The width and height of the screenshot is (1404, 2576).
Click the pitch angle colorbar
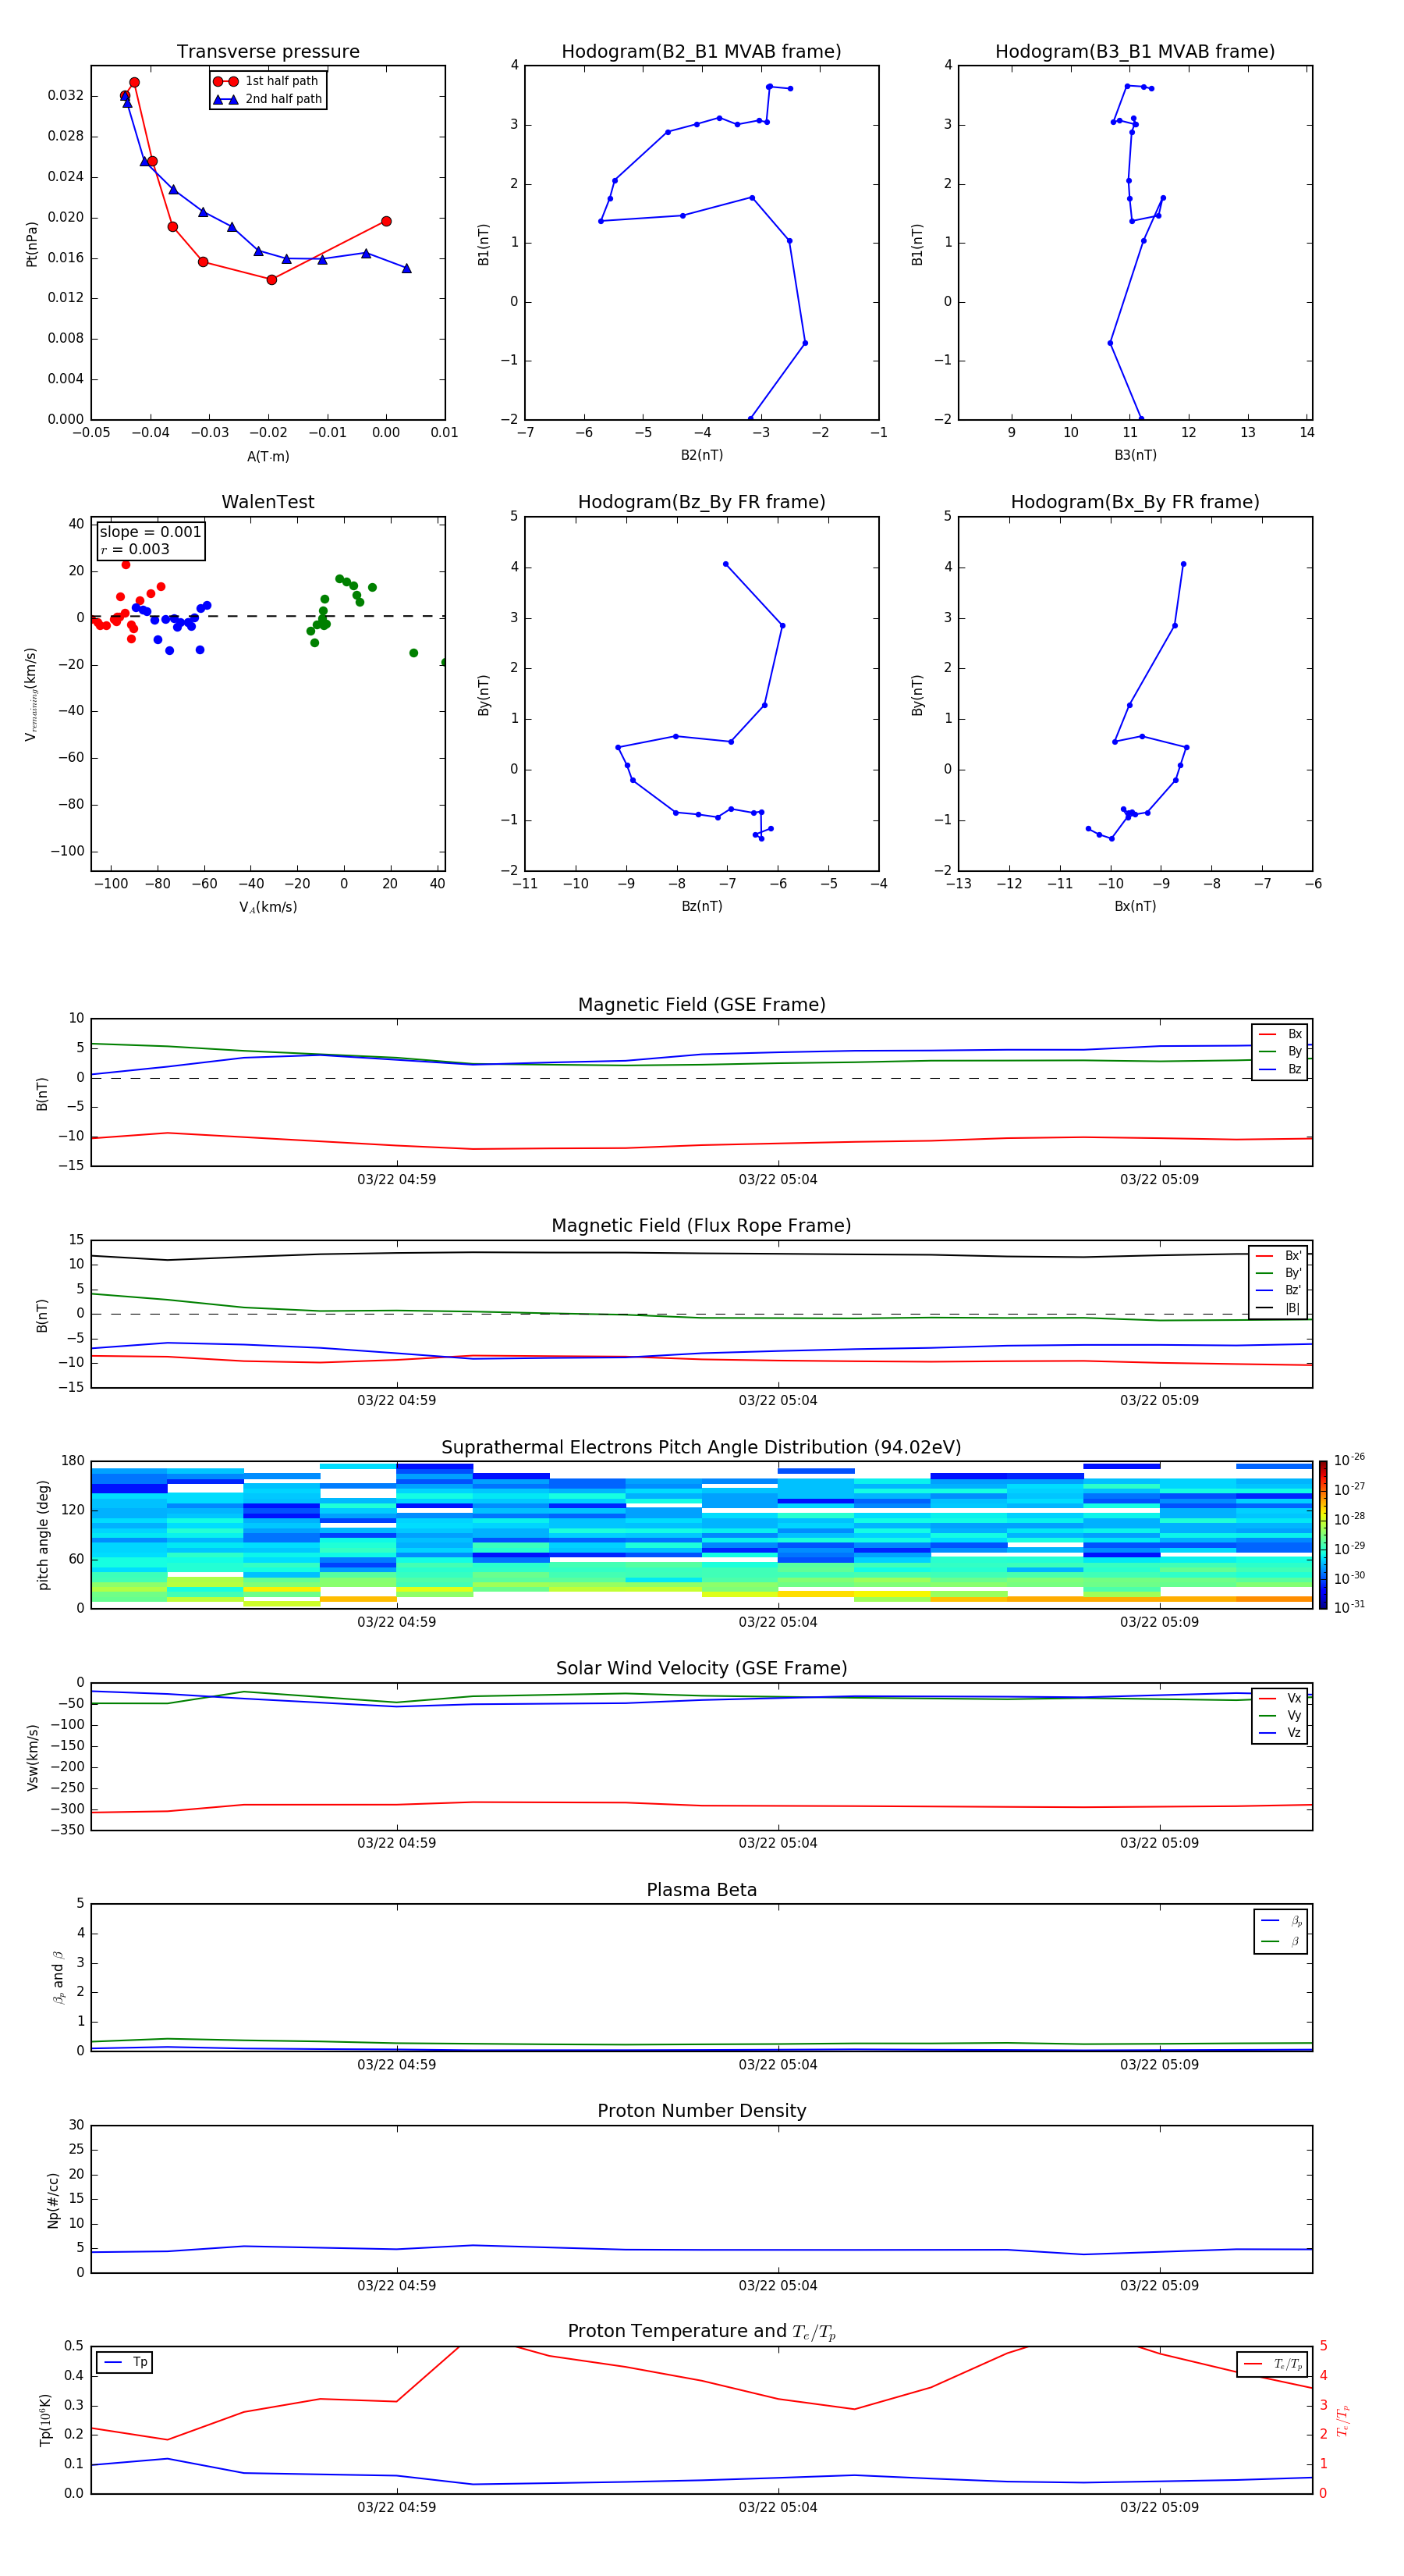tap(1323, 1535)
